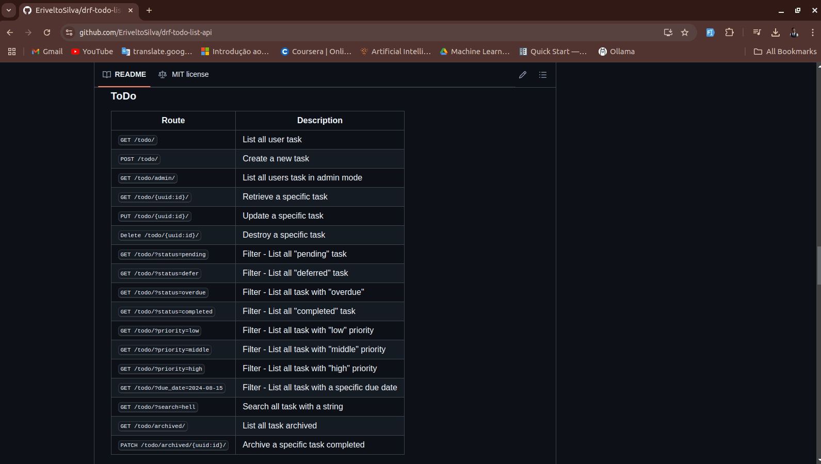Image resolution: width=821 pixels, height=464 pixels.
Task: Open media control icon in toolbar
Action: pyautogui.click(x=757, y=32)
